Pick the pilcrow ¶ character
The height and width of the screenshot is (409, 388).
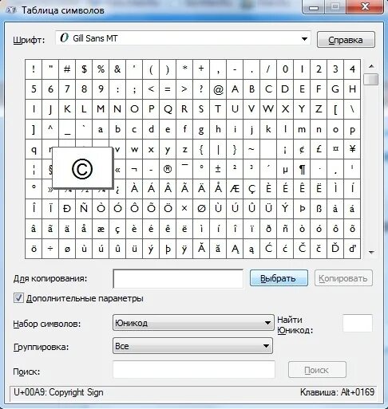(x=302, y=169)
